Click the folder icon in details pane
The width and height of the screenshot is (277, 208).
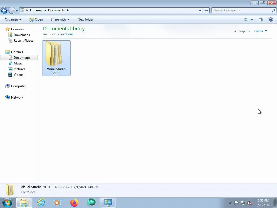[9, 190]
